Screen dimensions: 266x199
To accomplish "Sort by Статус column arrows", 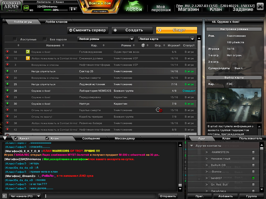I will click(x=194, y=45).
